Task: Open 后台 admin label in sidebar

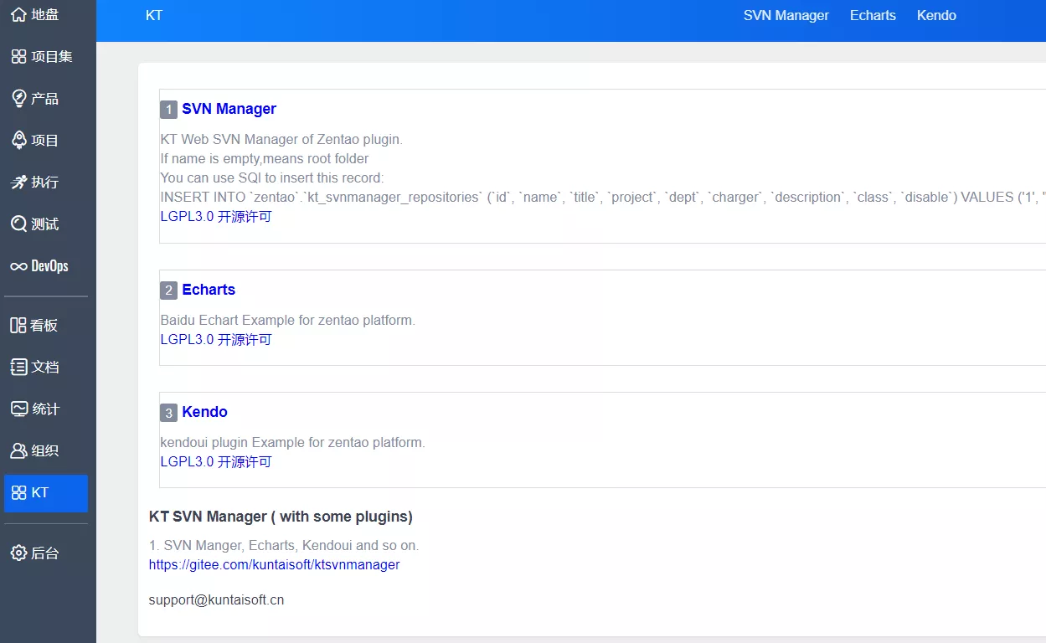Action: pos(45,553)
